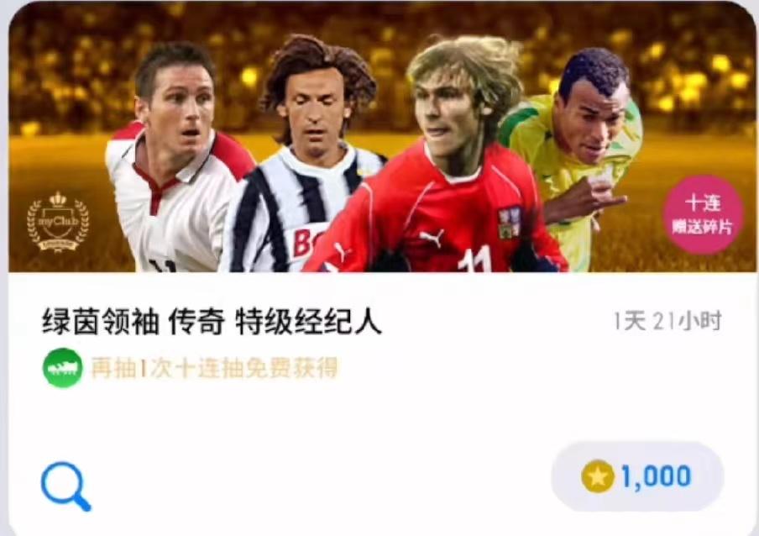Tap the number 11 on red shirt

click(x=474, y=260)
